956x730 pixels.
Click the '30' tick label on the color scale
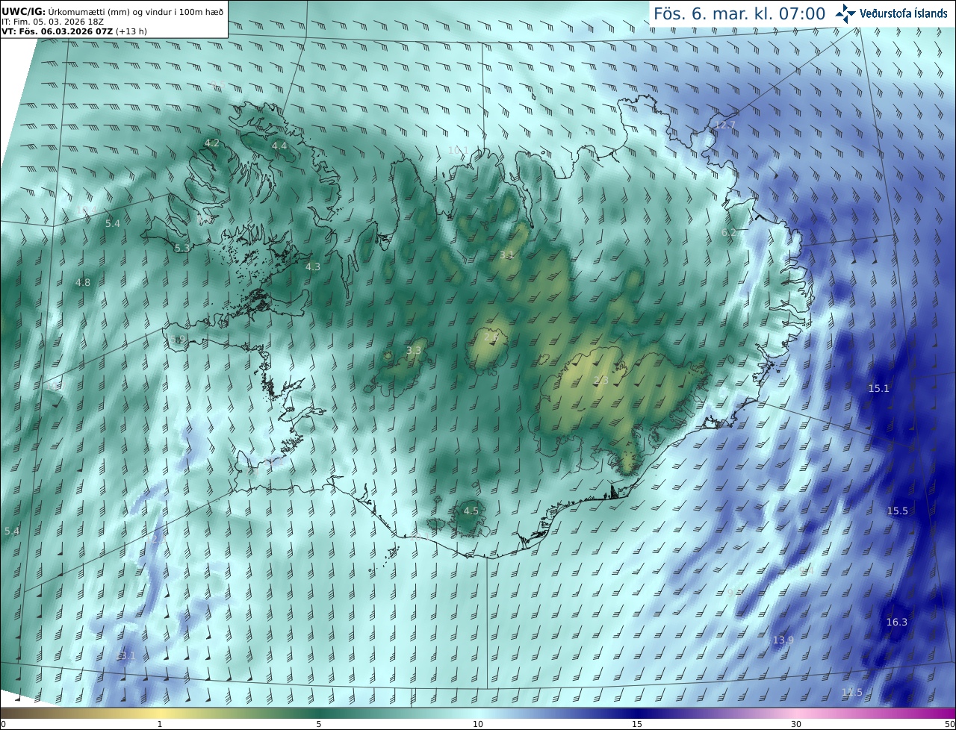click(796, 724)
